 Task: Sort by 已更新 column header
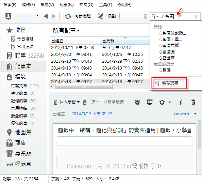coord(125,41)
